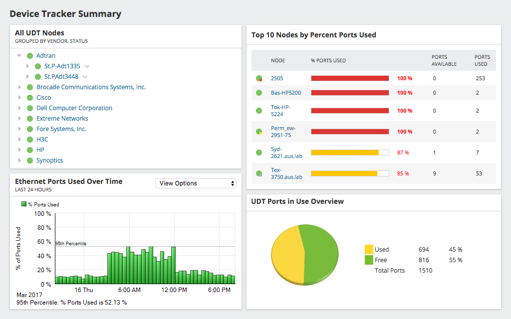Collapse the Adtran vendor group
The width and height of the screenshot is (511, 319).
18,55
